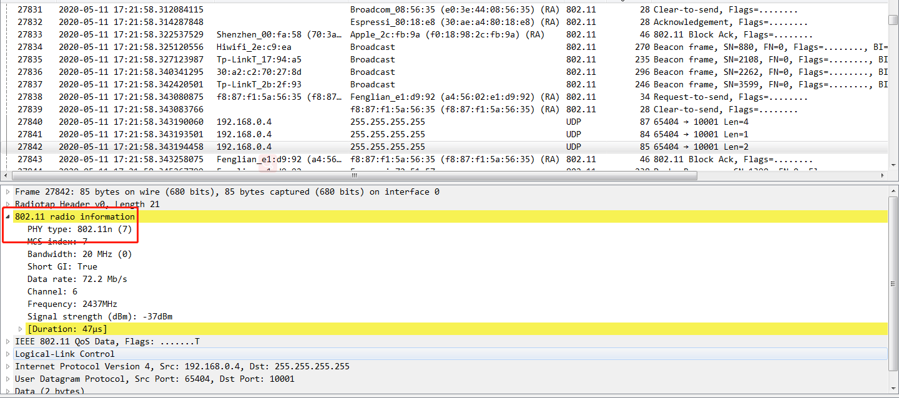Click the MCS index 7 field

click(57, 241)
